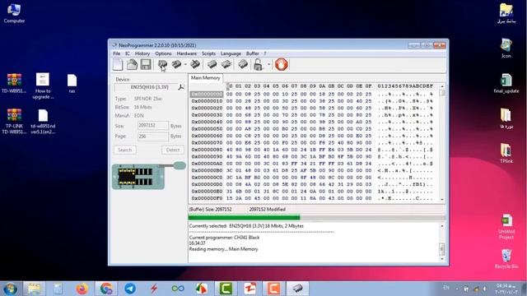Open Telegram from the taskbar
527x296 pixels.
pyautogui.click(x=130, y=289)
